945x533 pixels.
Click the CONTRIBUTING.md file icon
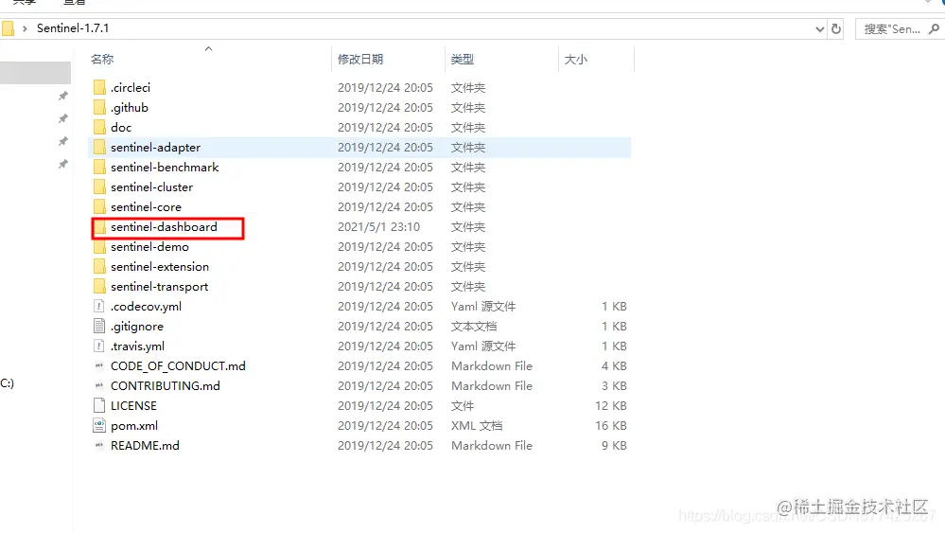(x=99, y=386)
